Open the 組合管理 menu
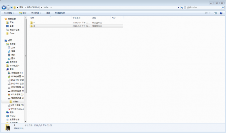The width and height of the screenshot is (226, 133). tap(9, 13)
